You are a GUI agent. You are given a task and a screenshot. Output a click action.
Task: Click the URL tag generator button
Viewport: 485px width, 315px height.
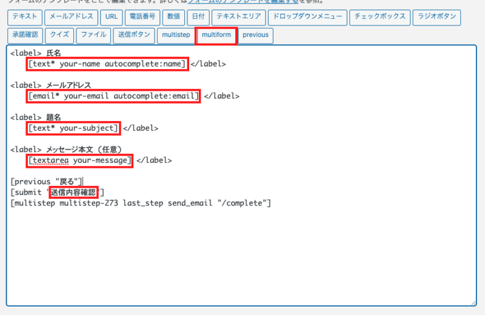coord(110,18)
